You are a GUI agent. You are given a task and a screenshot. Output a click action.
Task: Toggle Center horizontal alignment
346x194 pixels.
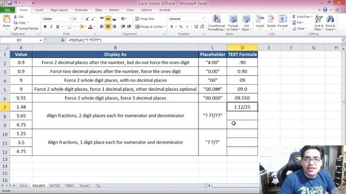pos(108,26)
